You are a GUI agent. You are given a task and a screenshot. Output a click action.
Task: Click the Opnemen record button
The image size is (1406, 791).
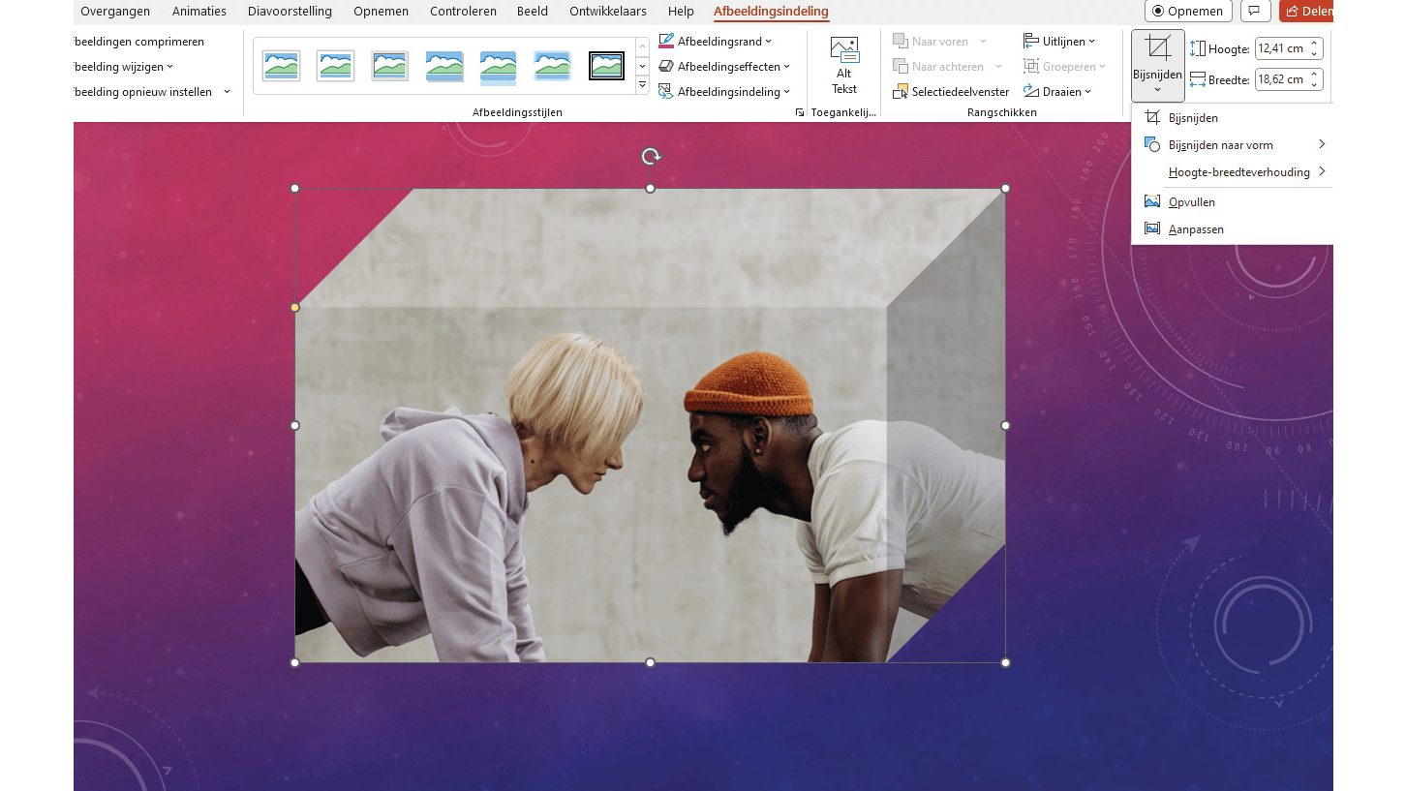point(1187,12)
